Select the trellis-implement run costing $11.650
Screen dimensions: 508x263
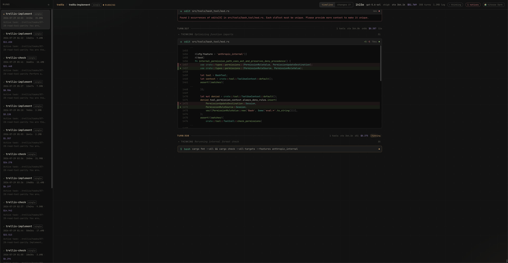click(25, 42)
